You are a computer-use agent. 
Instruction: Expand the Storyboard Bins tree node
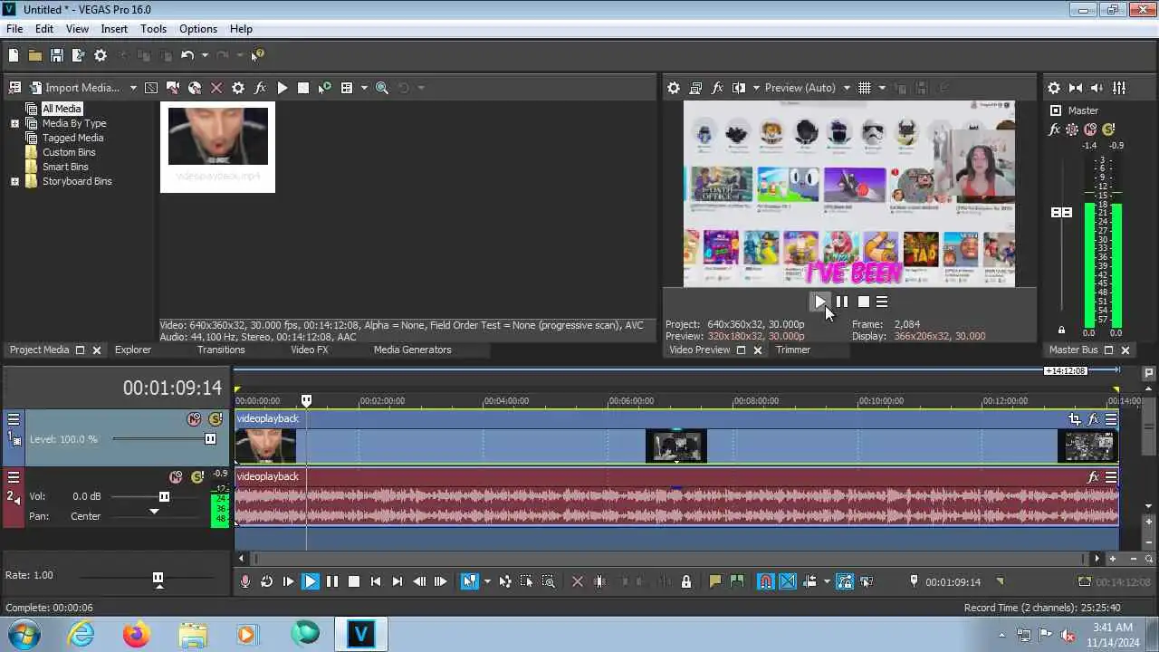[x=14, y=181]
